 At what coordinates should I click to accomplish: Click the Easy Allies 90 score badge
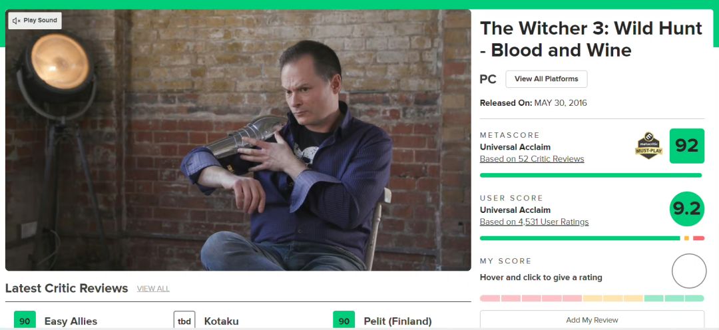(x=25, y=321)
